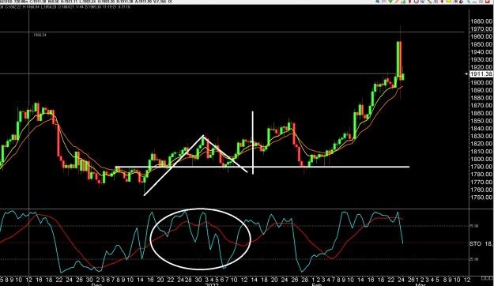The image size is (494, 286).
Task: Select the 1890.00 price axis label
Action: click(x=481, y=90)
